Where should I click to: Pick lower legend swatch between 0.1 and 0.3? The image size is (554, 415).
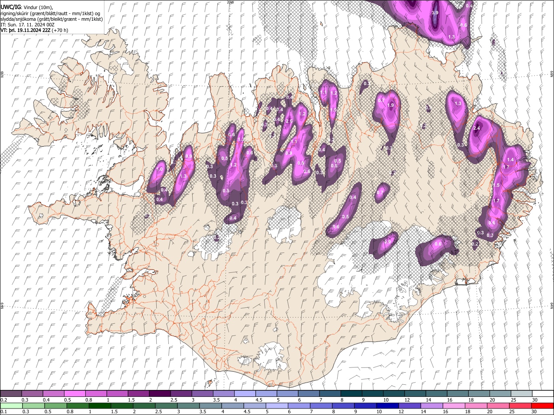[11, 405]
